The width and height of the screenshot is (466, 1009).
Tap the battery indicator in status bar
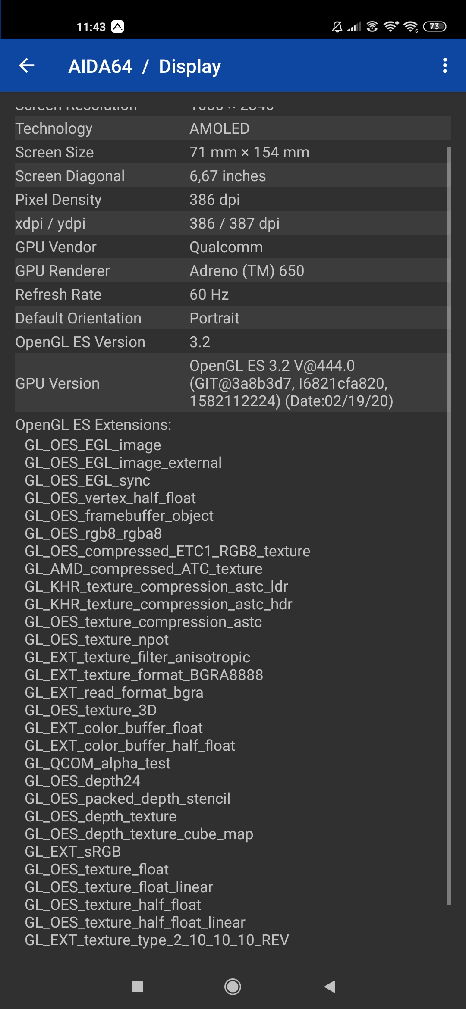coord(435,27)
